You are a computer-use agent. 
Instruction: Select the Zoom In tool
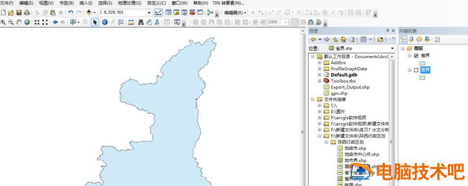coord(3,22)
